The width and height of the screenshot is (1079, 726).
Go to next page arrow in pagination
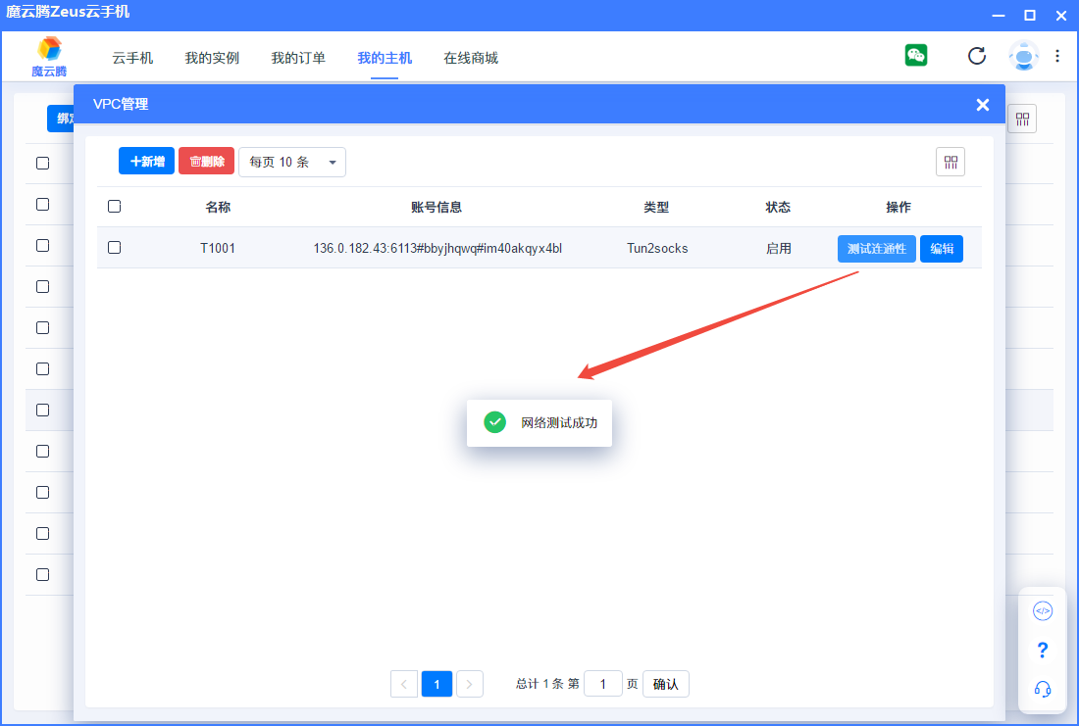point(470,684)
